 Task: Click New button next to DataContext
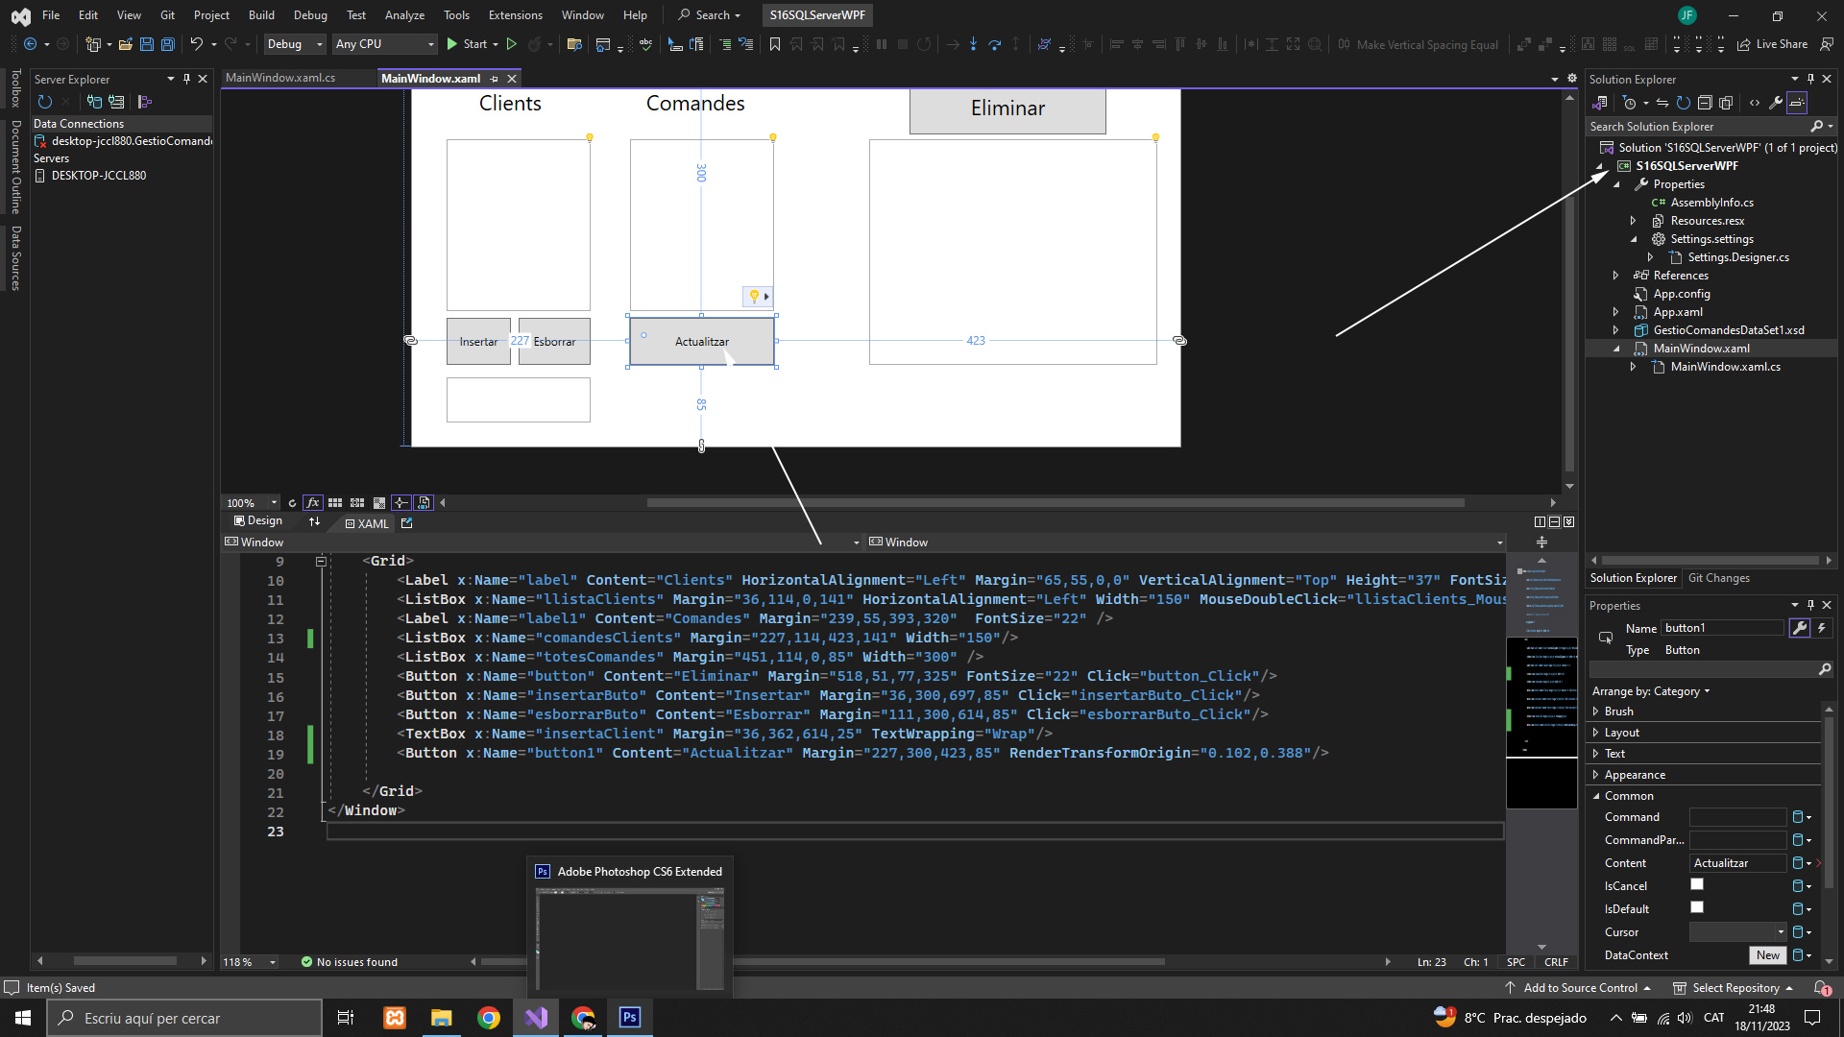click(1767, 955)
